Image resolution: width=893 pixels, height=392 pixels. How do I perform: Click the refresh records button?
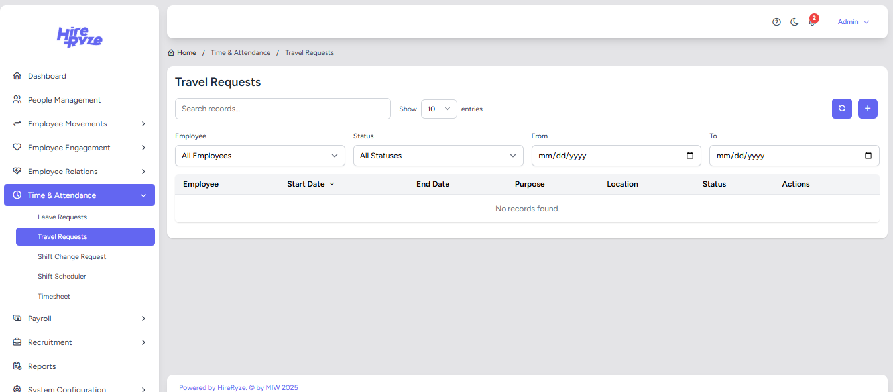click(x=842, y=109)
